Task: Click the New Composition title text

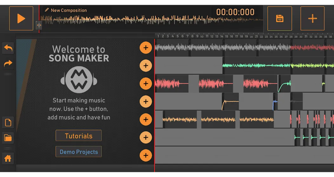Action: click(x=69, y=10)
